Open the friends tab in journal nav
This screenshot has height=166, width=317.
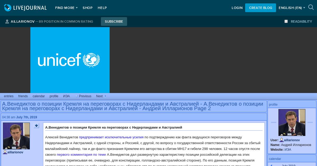(x=23, y=96)
